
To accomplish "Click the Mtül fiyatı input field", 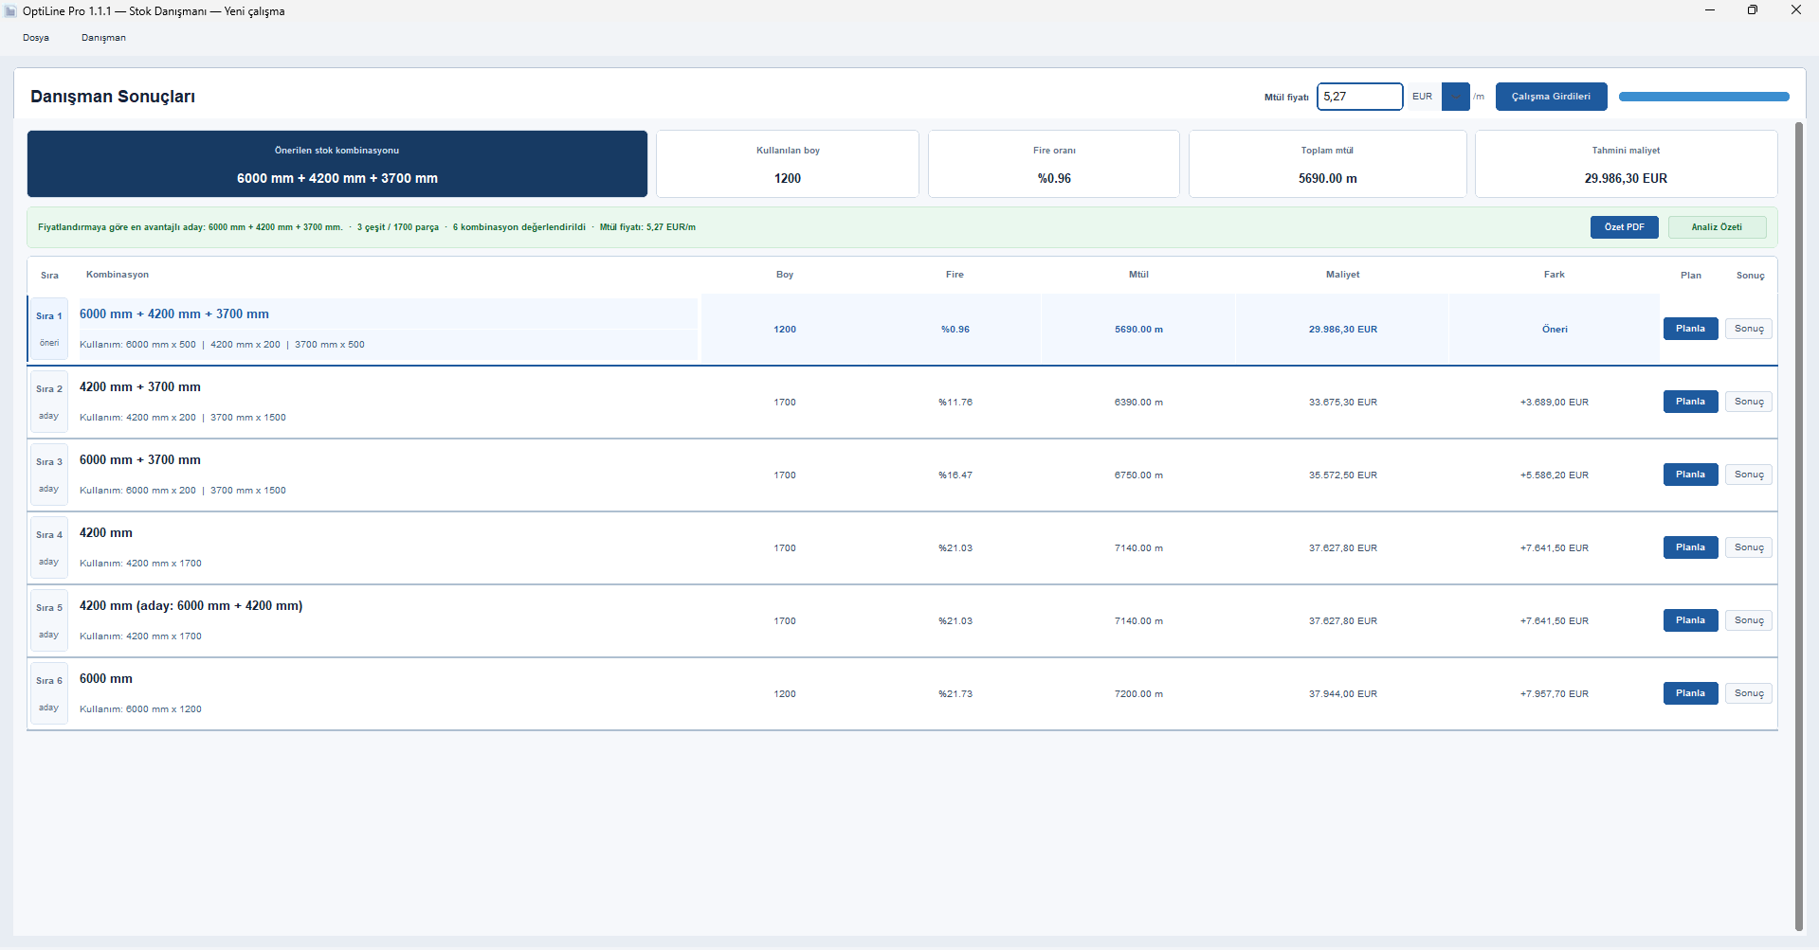I will click(1359, 97).
